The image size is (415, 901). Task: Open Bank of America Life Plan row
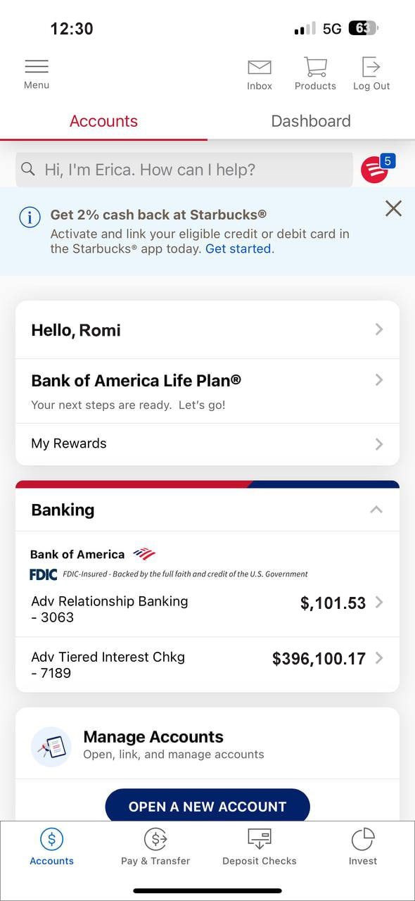click(207, 391)
